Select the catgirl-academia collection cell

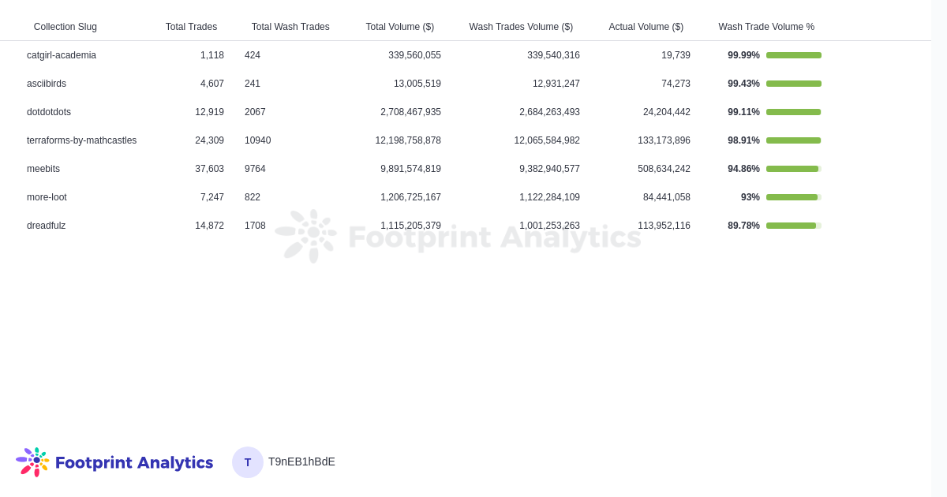click(62, 55)
